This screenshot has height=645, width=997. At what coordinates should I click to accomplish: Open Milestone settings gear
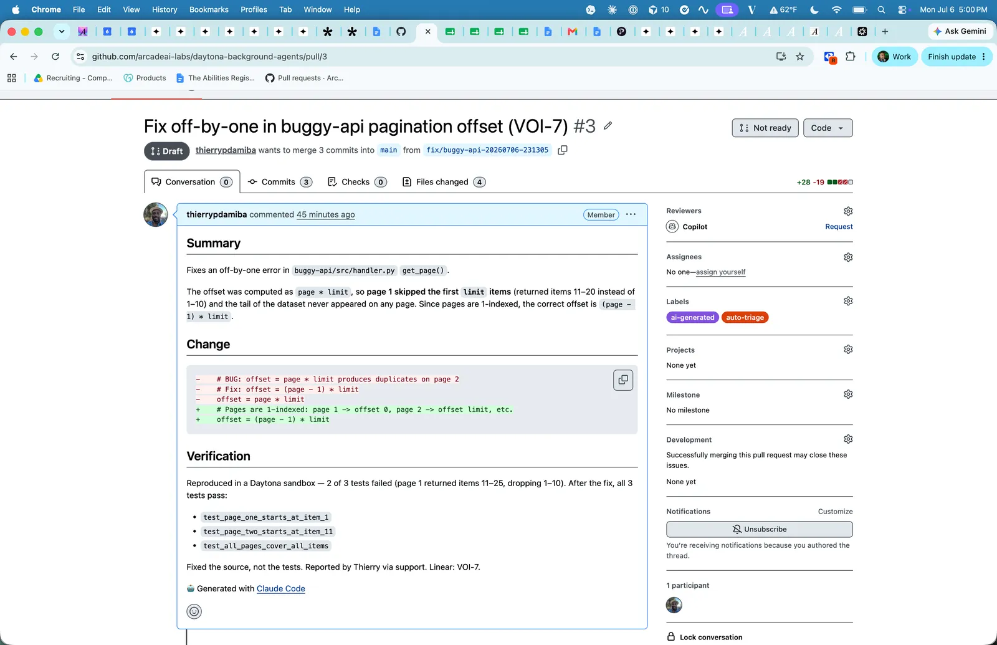pos(848,394)
